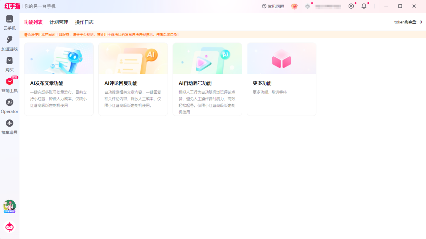
Task: Open the Operator AI sidebar item
Action: 10,106
